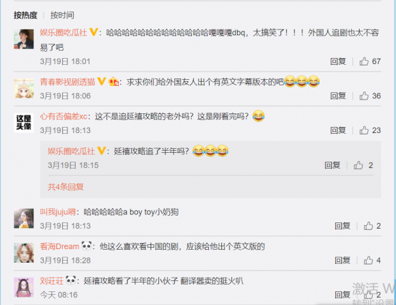Reply to the 3月19日 18:01 comment

pyautogui.click(x=338, y=61)
